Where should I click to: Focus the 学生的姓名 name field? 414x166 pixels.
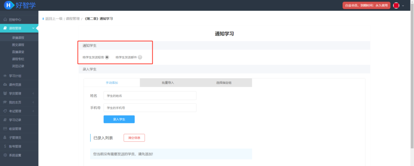point(150,96)
